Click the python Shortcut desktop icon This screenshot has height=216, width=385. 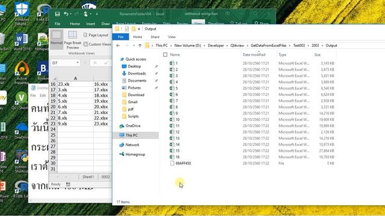pyautogui.click(x=21, y=162)
